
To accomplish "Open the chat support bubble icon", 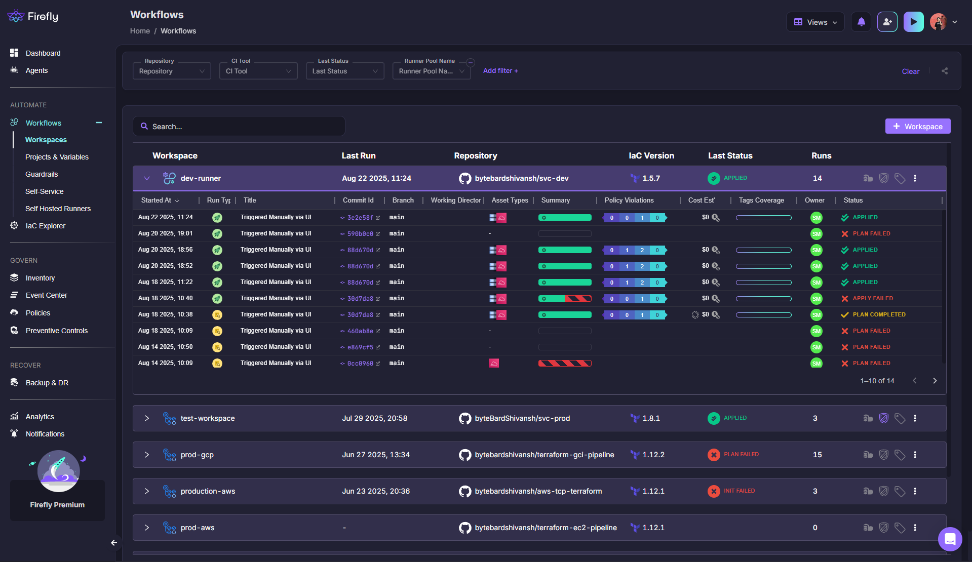I will point(950,539).
